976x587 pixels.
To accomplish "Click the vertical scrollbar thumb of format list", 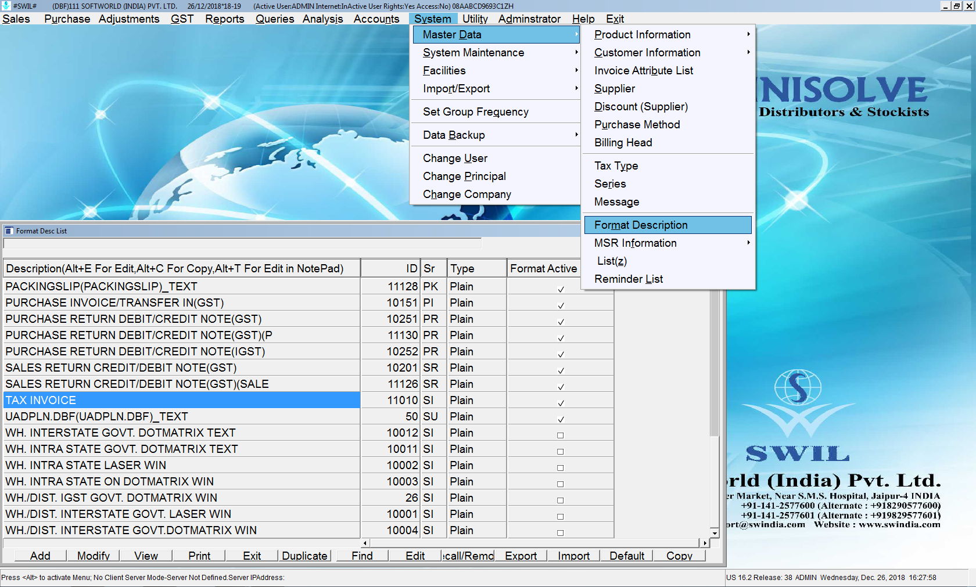I will 715,363.
